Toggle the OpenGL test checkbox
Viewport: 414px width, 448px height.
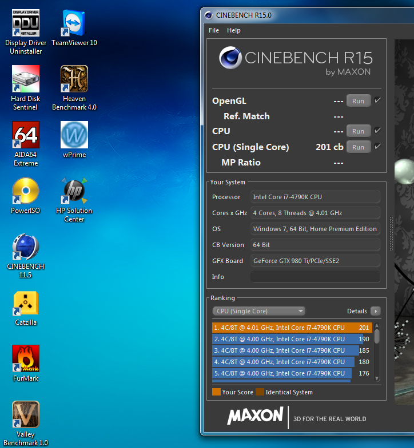coord(377,100)
